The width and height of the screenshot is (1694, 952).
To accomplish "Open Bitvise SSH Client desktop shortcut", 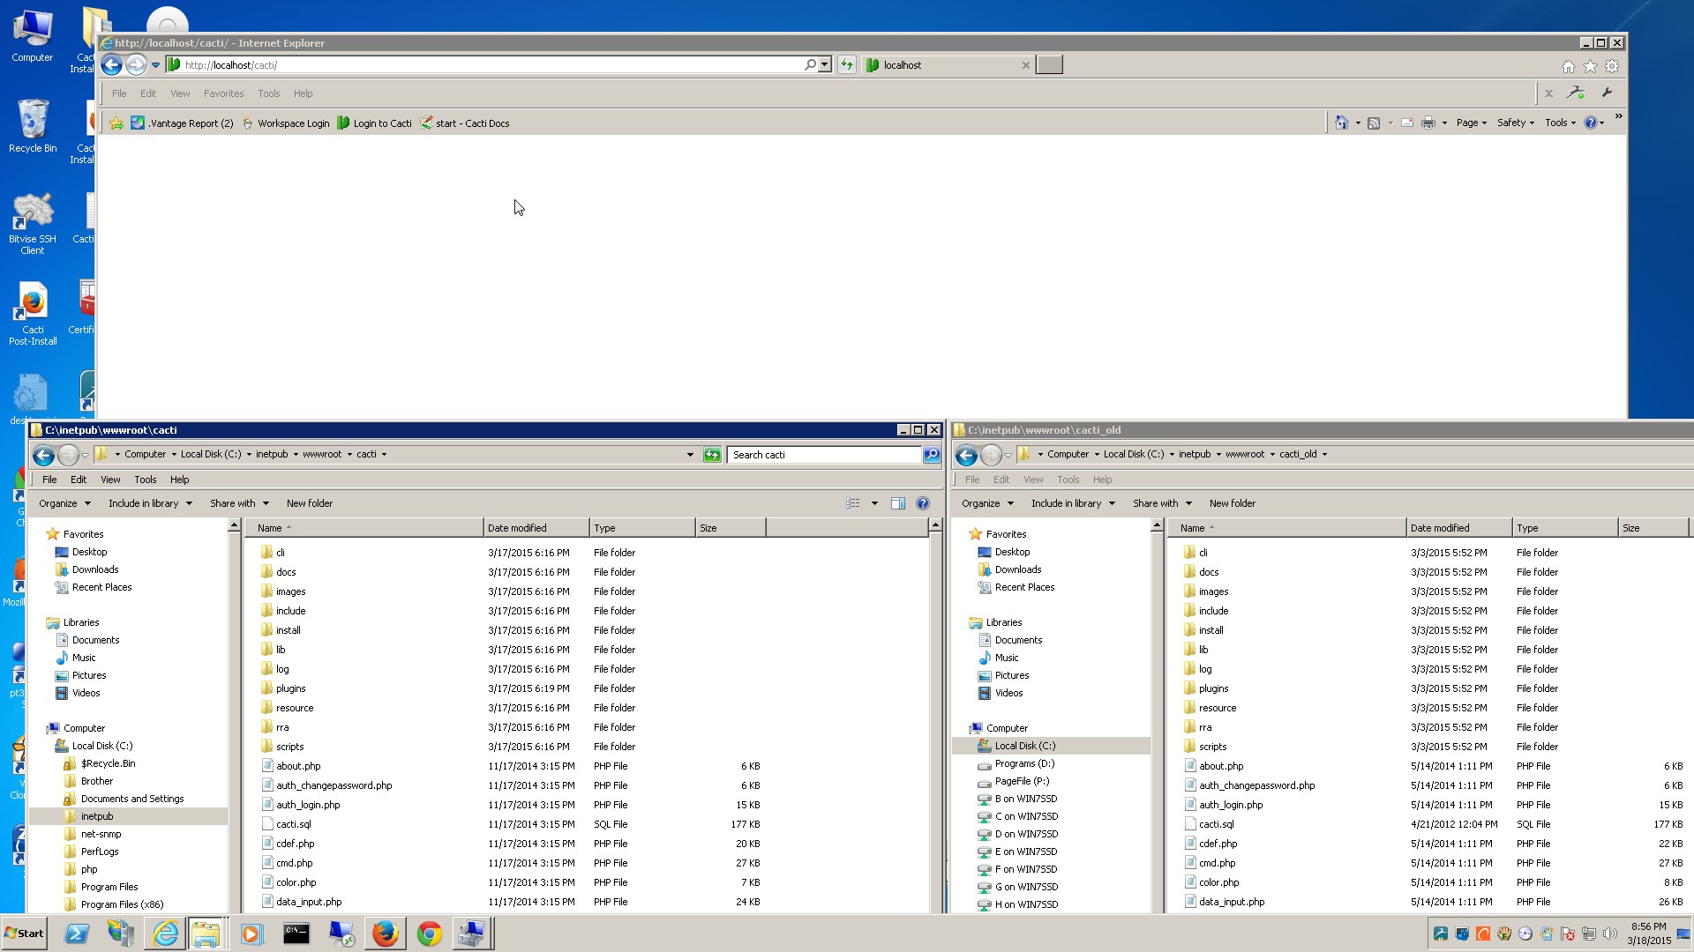I will tap(33, 224).
